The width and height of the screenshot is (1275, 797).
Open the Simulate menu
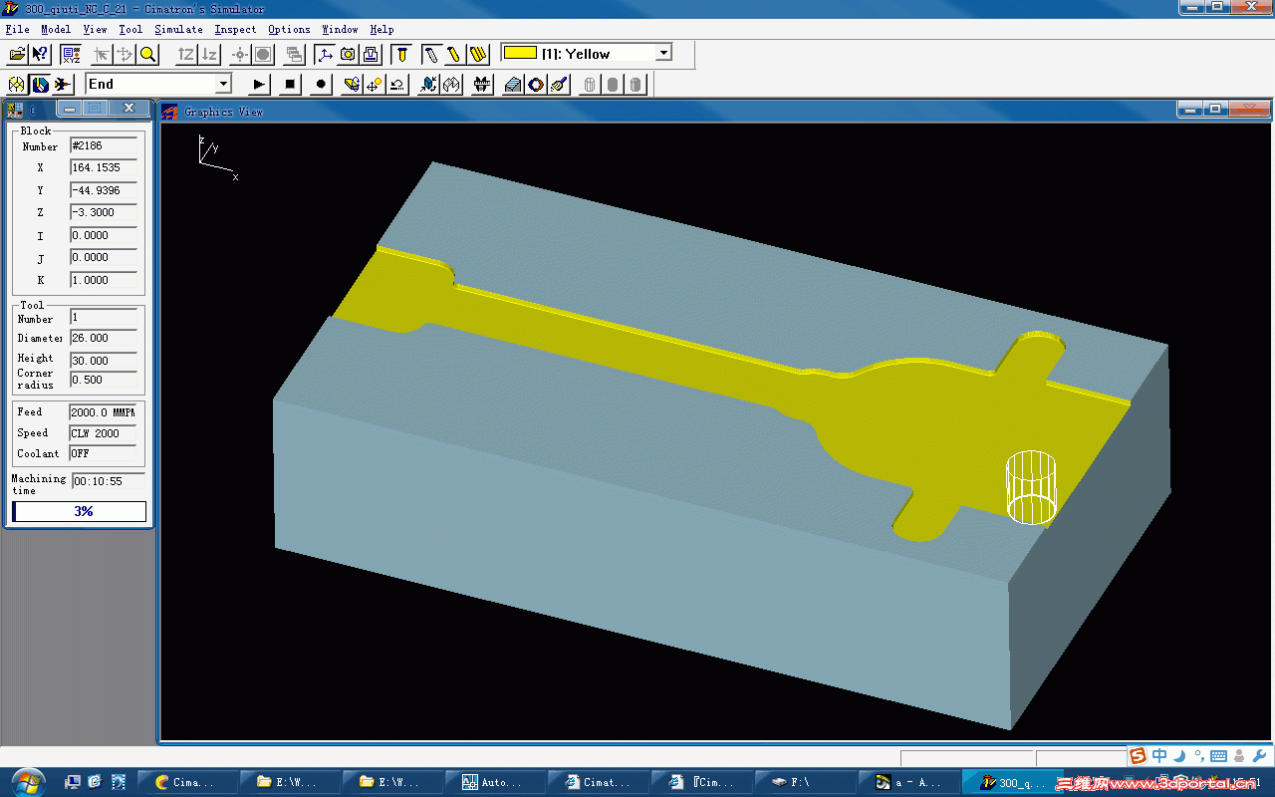point(178,30)
